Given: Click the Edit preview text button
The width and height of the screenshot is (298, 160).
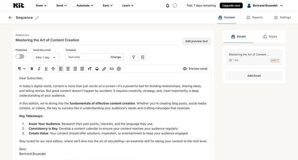Looking at the screenshot, I should [196, 41].
